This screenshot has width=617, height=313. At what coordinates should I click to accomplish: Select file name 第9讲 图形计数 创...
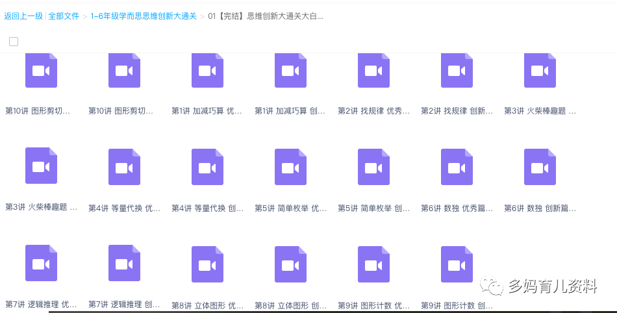click(x=457, y=305)
